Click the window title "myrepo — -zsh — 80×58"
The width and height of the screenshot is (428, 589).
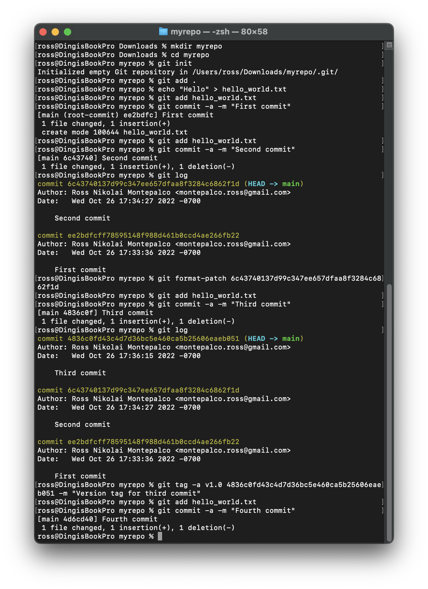pos(219,32)
